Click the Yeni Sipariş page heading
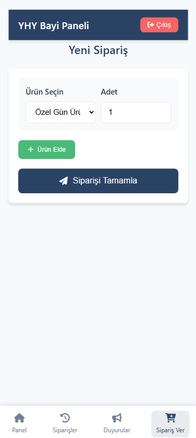Viewport: 196px width, 438px height. click(98, 51)
